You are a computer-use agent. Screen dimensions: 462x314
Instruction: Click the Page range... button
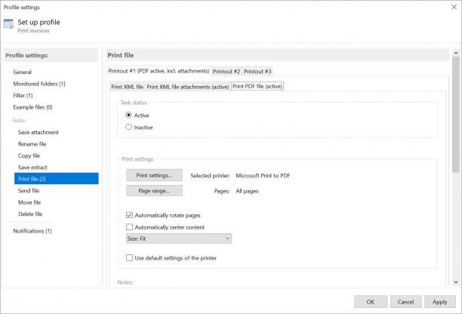[x=155, y=190]
